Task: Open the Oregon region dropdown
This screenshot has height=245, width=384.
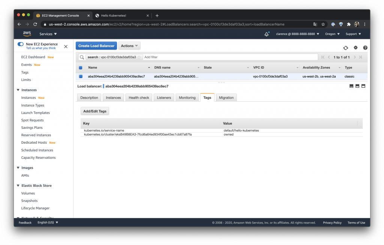Action: click(x=332, y=34)
